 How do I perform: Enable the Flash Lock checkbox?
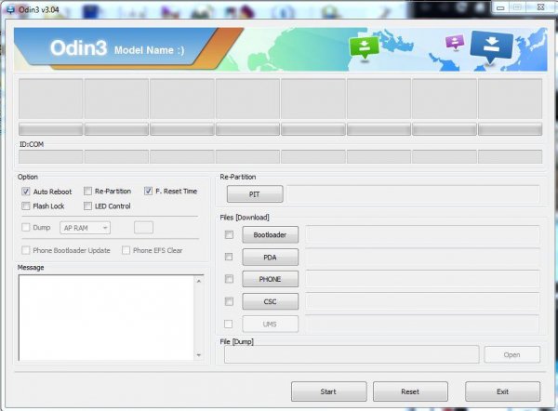tap(26, 206)
